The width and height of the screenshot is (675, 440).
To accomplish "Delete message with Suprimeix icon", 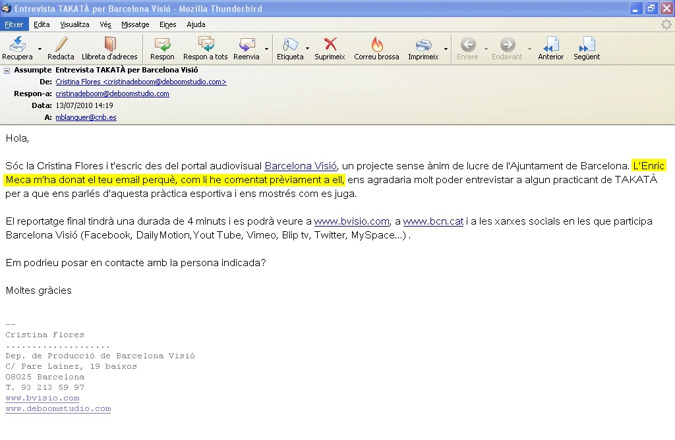I will (x=330, y=44).
